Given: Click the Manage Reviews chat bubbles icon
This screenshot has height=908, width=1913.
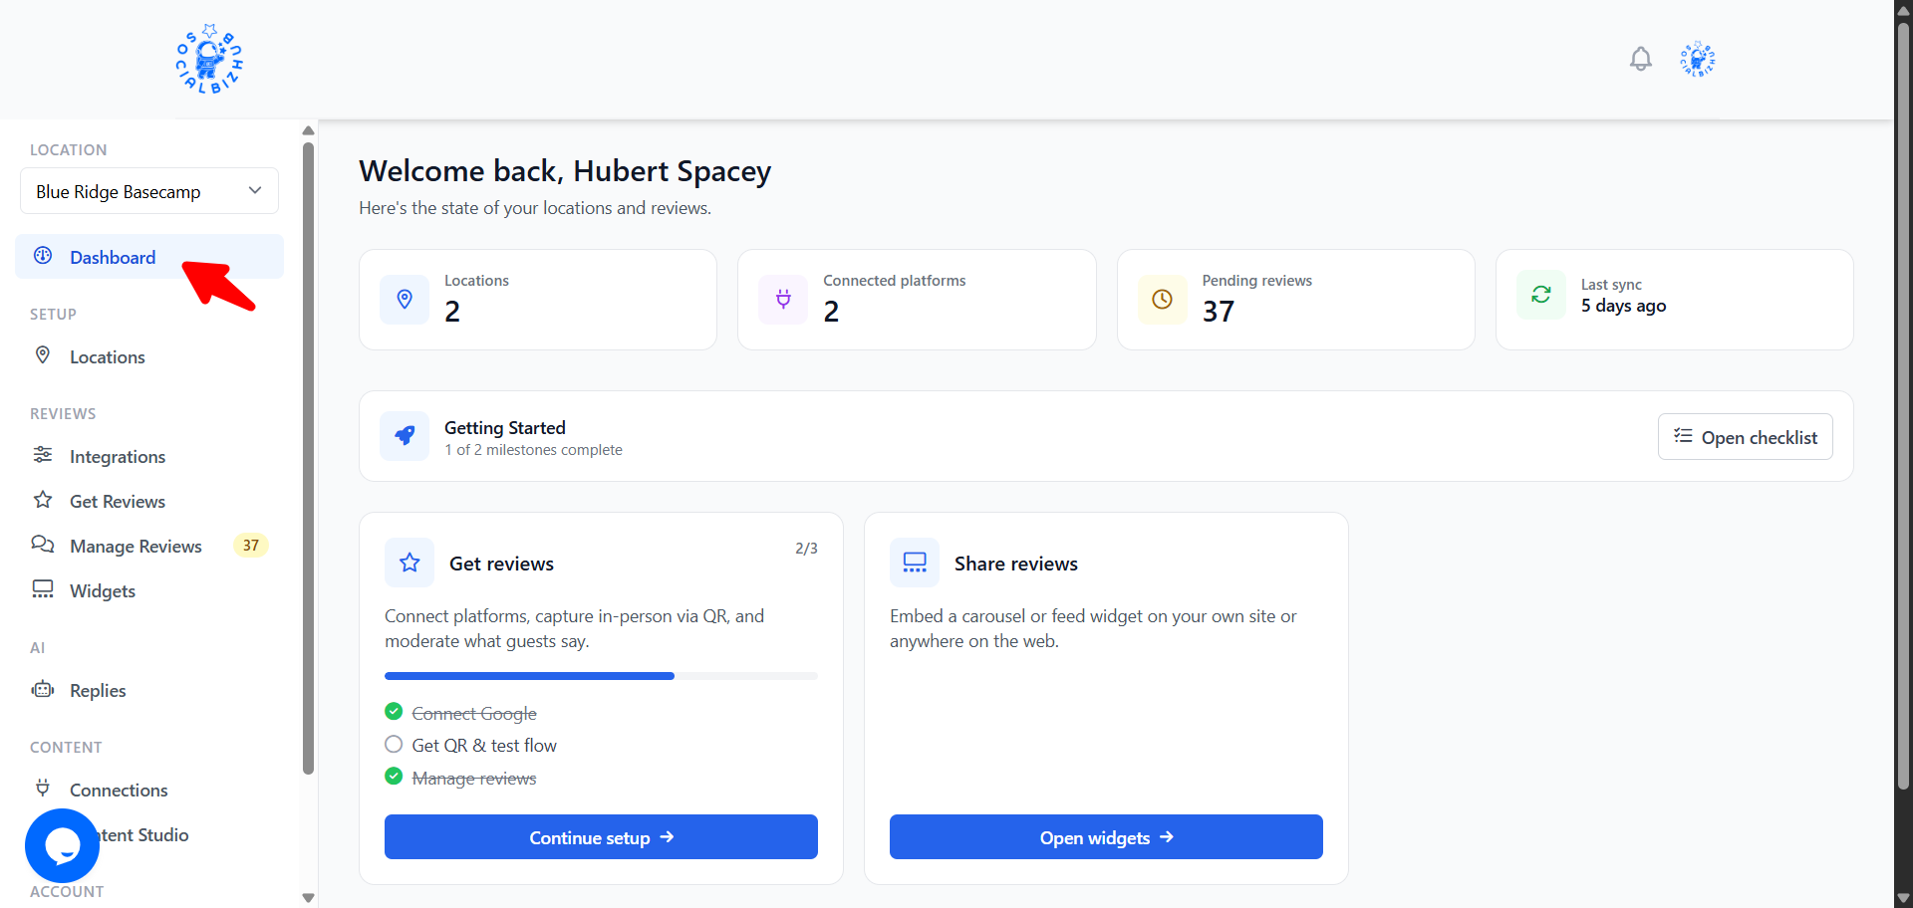Looking at the screenshot, I should pyautogui.click(x=43, y=545).
